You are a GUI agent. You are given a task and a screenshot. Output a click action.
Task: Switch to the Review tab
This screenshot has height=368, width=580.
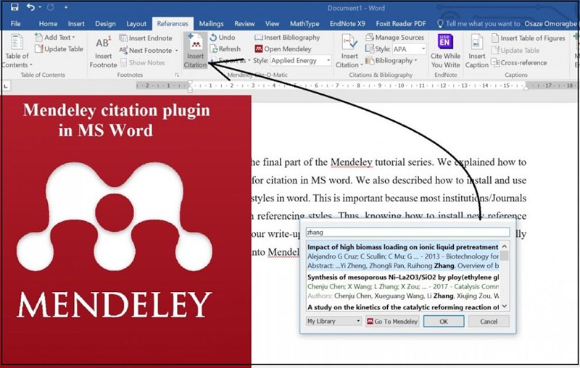(x=244, y=24)
